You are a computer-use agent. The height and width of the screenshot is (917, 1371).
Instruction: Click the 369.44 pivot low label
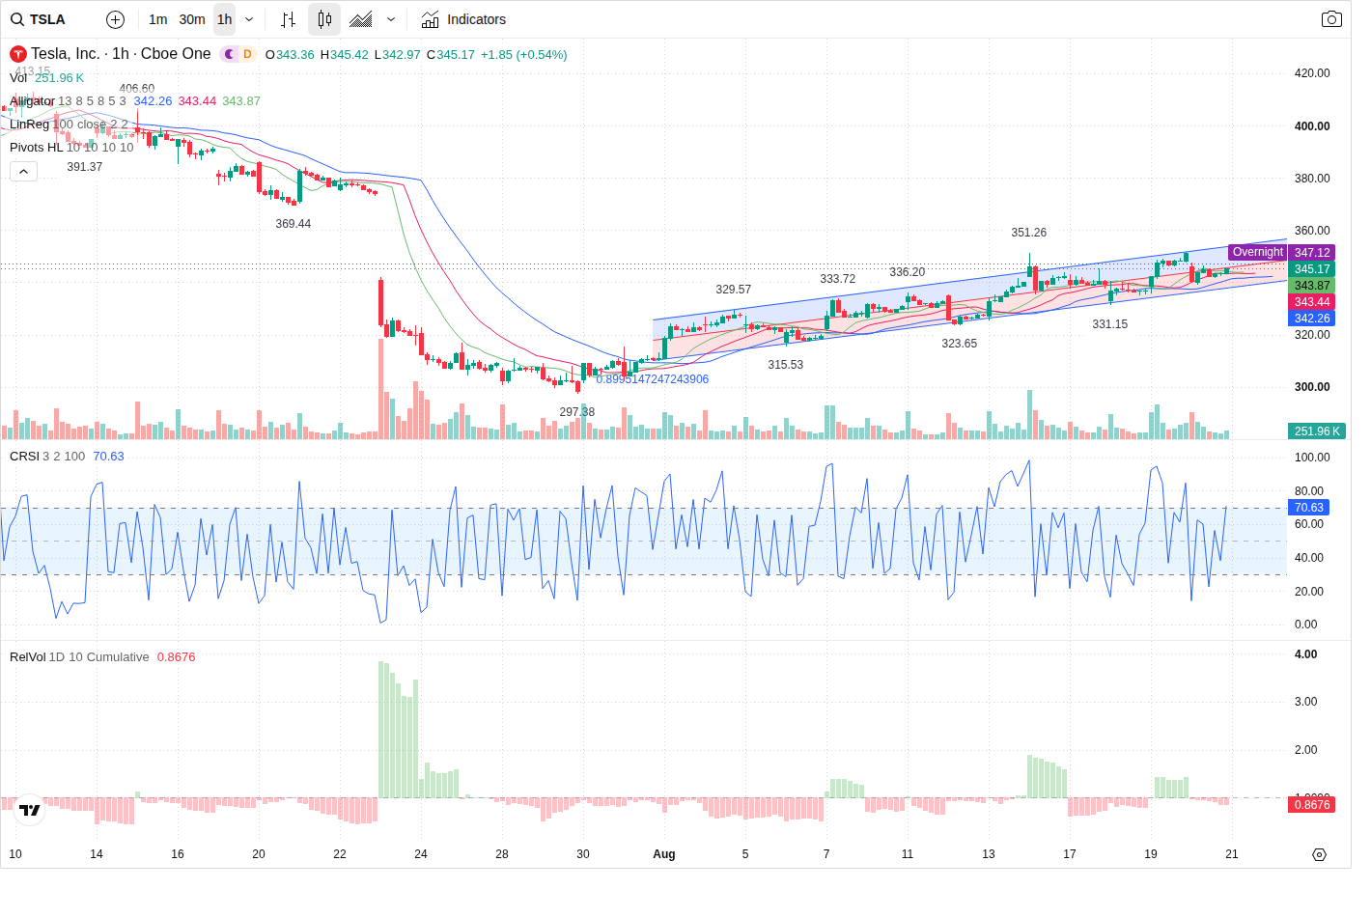click(293, 224)
